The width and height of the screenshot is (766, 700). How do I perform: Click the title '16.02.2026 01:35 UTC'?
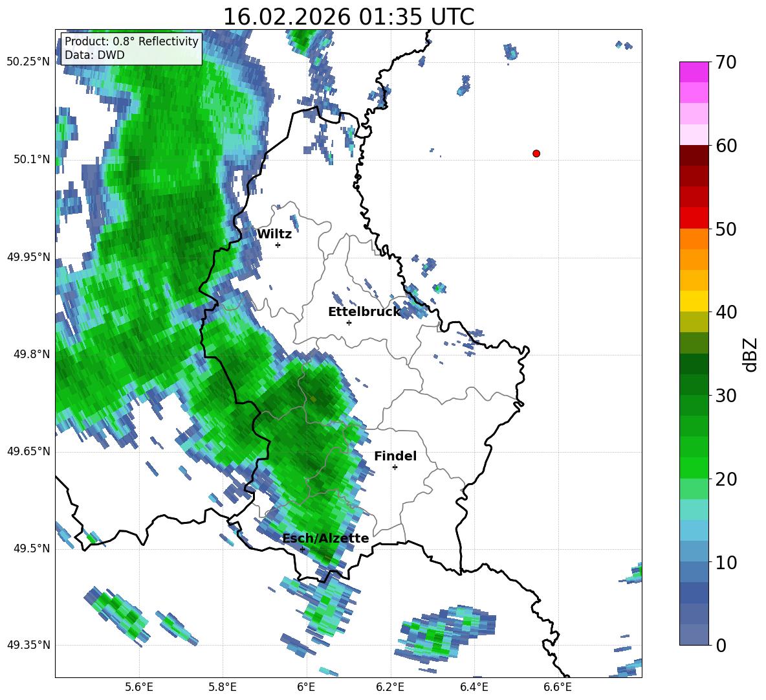tap(348, 17)
